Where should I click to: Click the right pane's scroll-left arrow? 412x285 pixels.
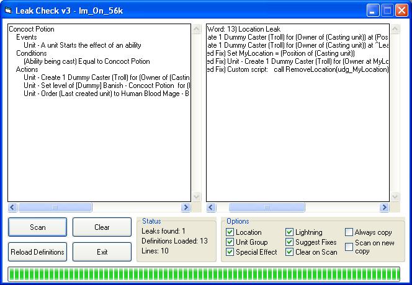(x=211, y=208)
